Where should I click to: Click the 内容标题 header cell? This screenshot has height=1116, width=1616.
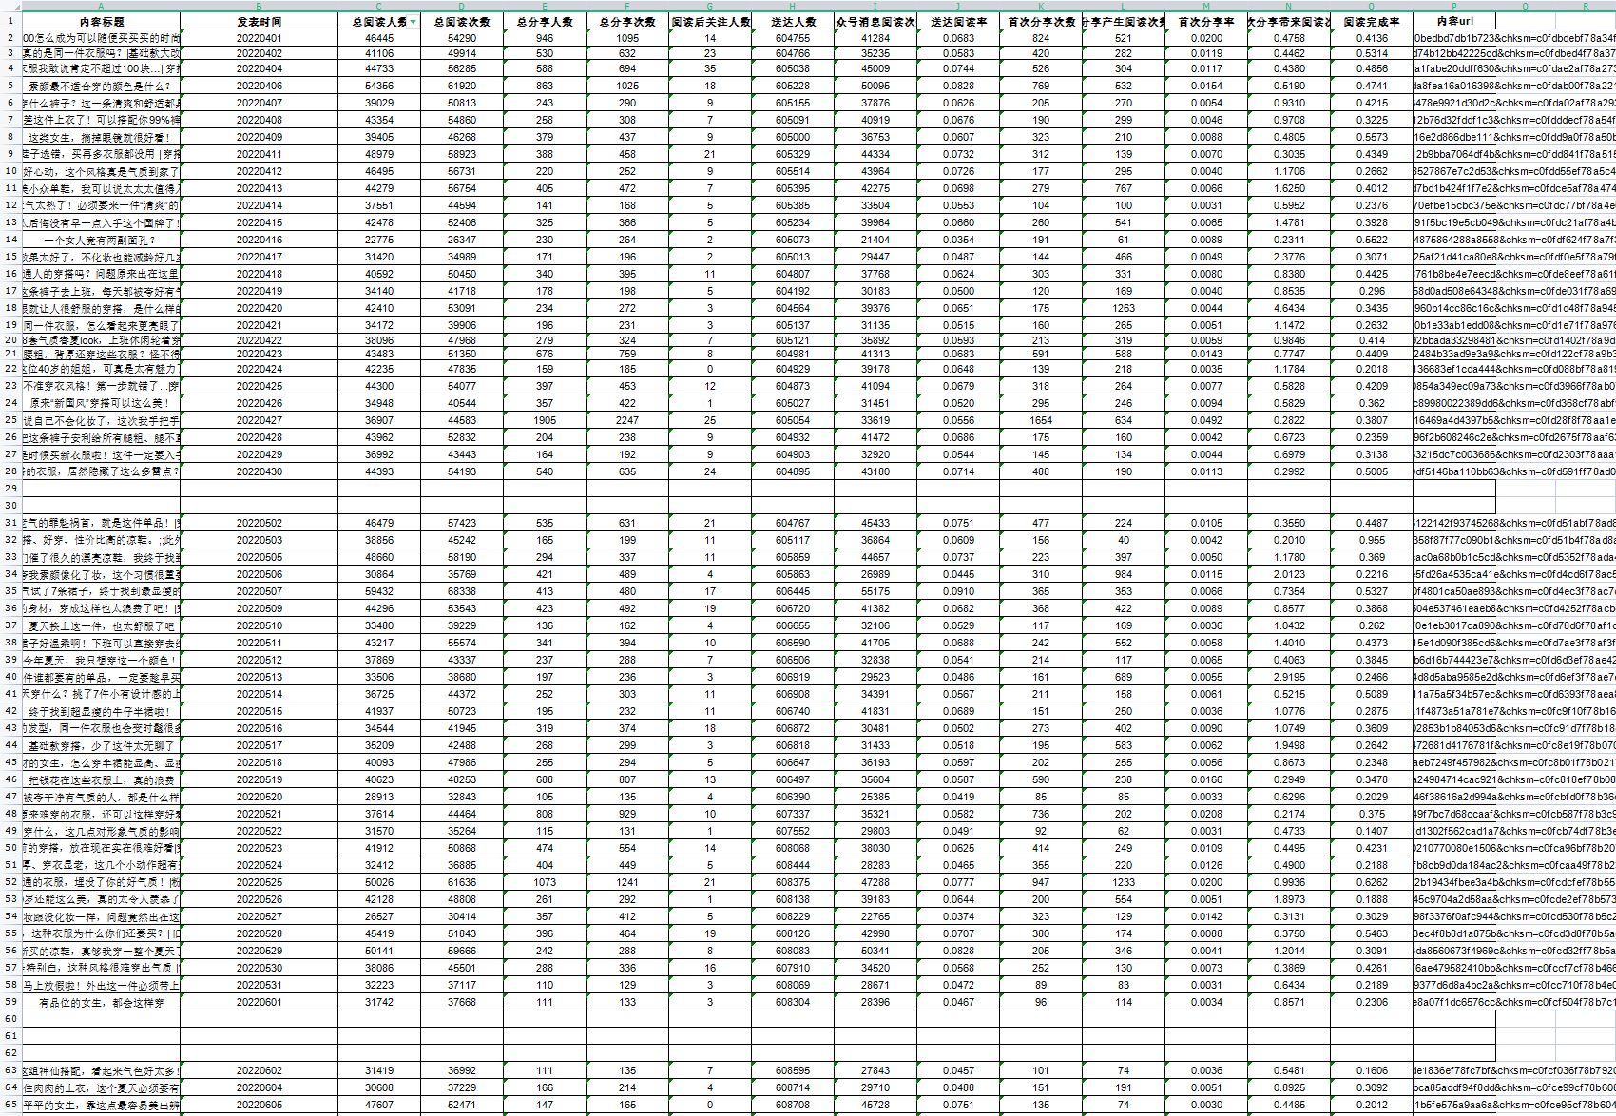click(x=101, y=21)
